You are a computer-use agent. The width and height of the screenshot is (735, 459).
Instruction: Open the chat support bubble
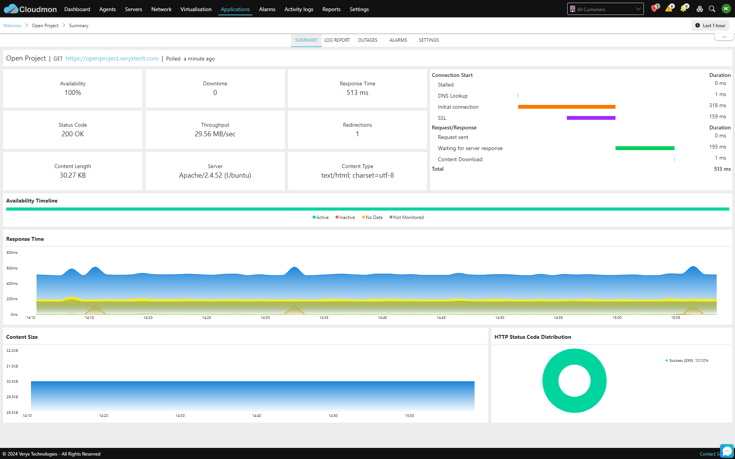[727, 451]
